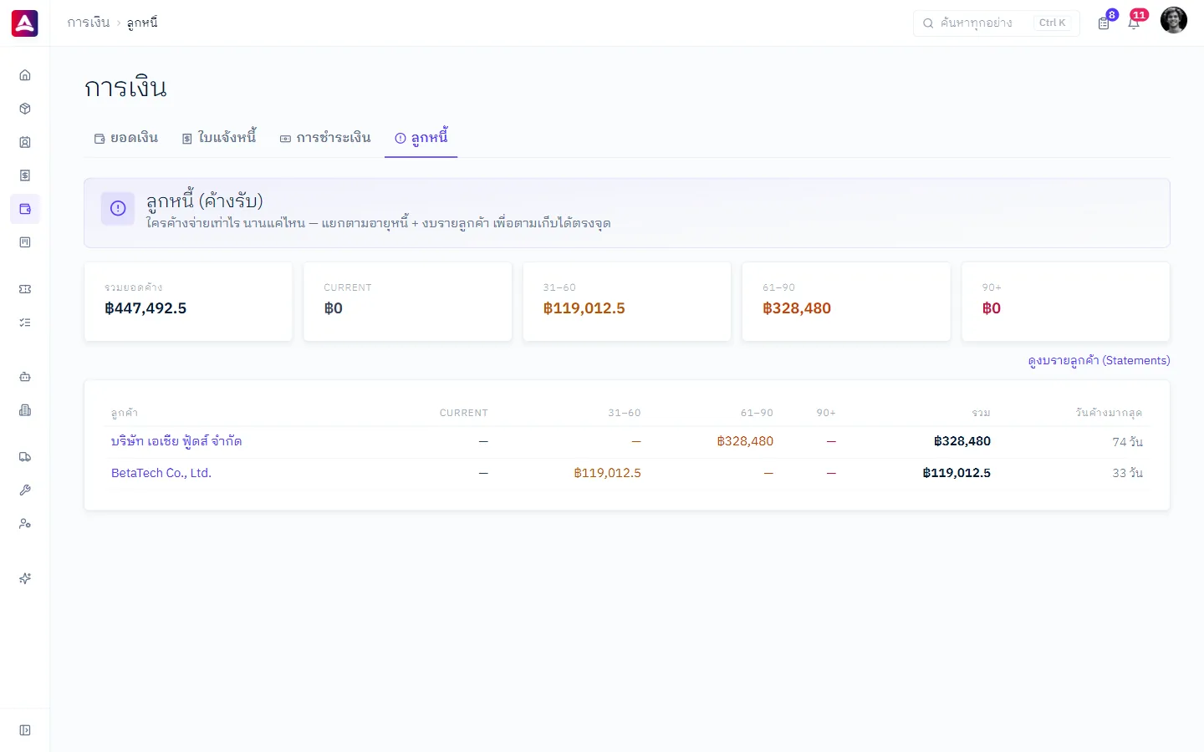Open 'ดูงบรายลูกค้า (Statements)' link
Screen dimensions: 1204x752
pyautogui.click(x=1099, y=360)
